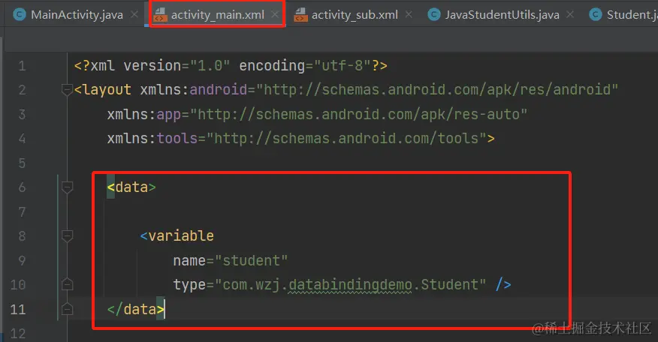Image resolution: width=658 pixels, height=342 pixels.
Task: Switch to the JavaStudentUtils.java tab
Action: [502, 15]
